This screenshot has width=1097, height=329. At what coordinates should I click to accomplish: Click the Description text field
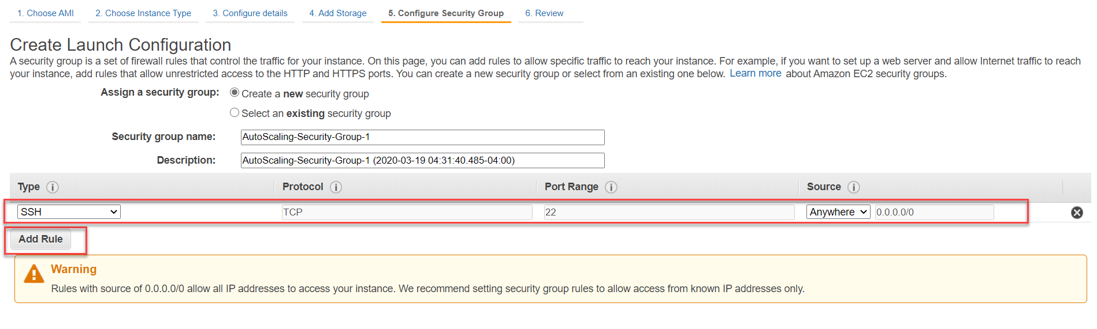point(422,160)
